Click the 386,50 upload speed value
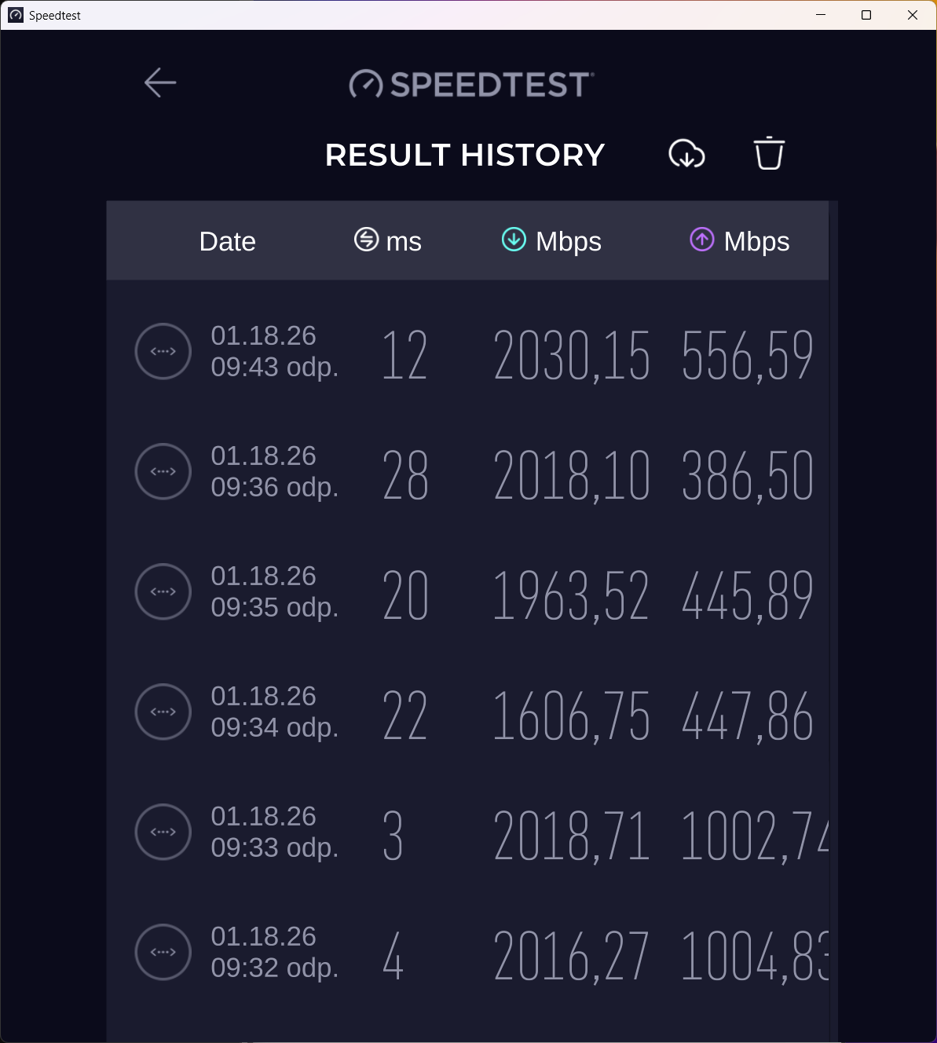Viewport: 937px width, 1043px height. pos(747,475)
